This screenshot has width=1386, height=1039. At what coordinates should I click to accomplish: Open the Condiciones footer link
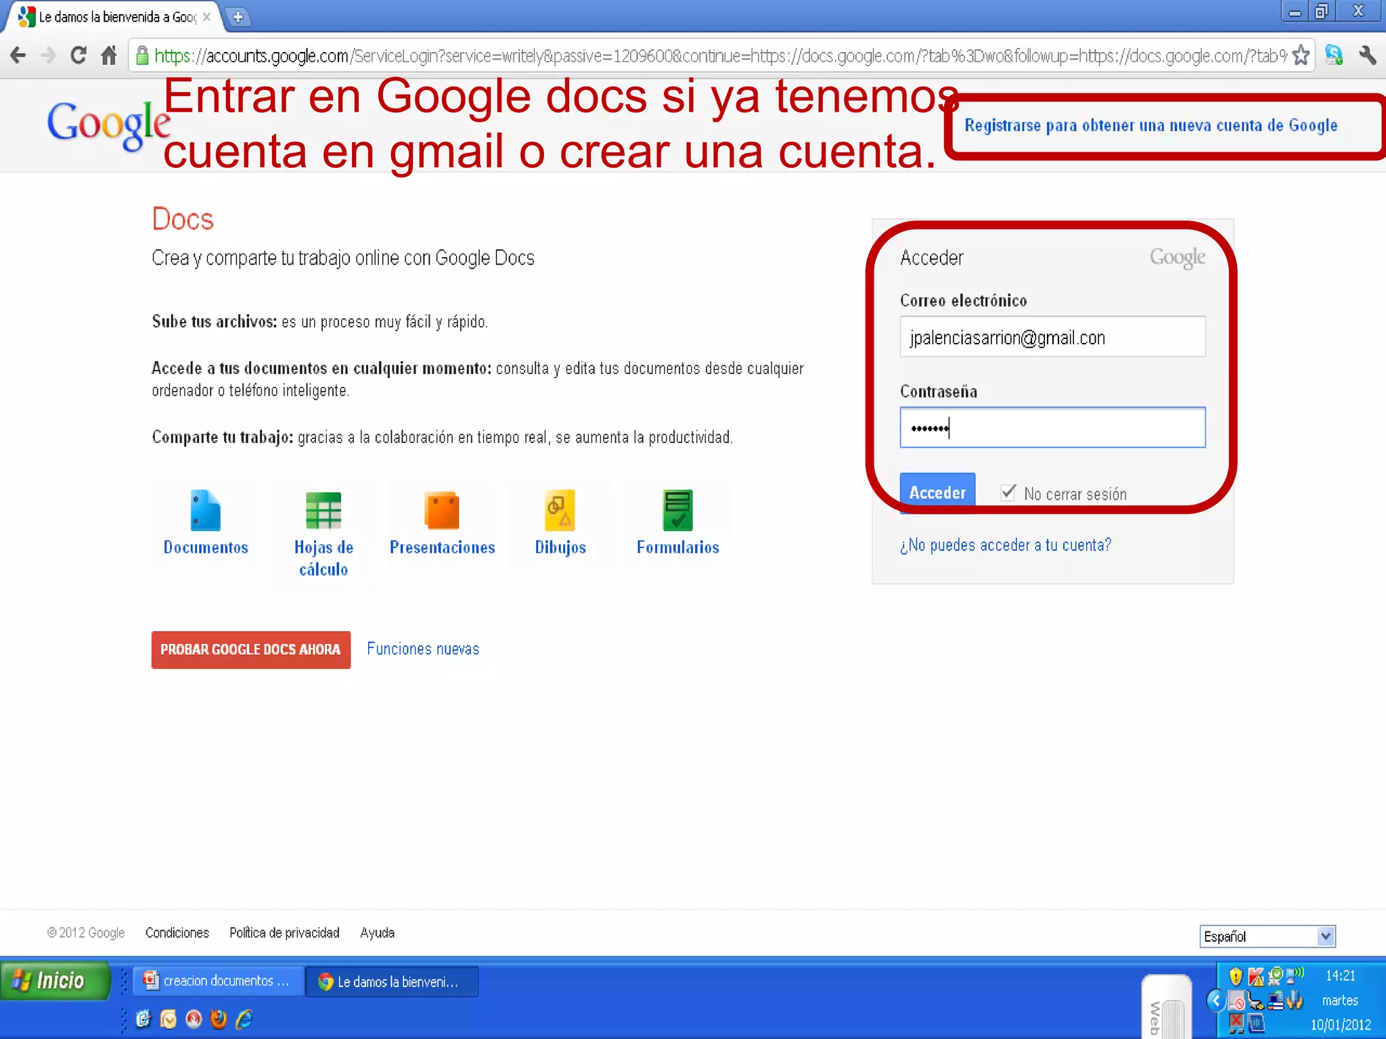click(x=177, y=933)
